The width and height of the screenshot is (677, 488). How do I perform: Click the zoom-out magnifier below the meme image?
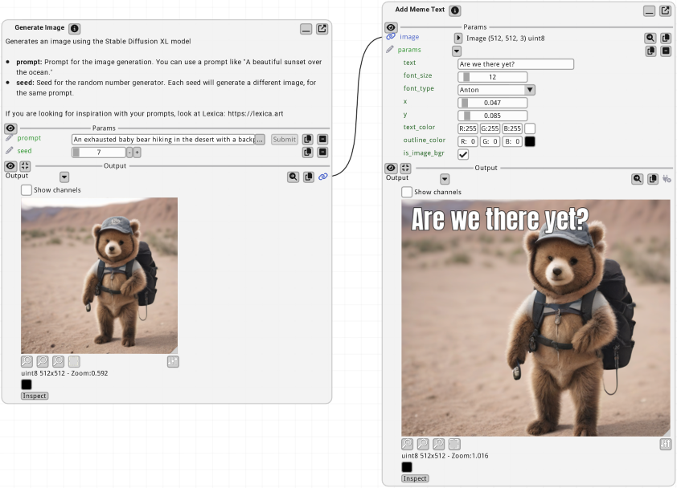coord(423,444)
